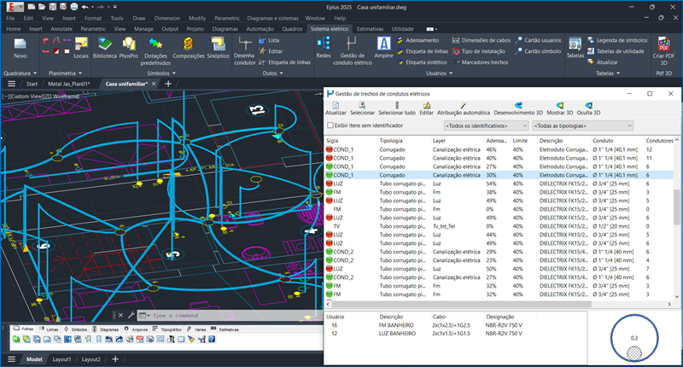Click Tabelas de utilidade
The image size is (683, 367).
616,51
